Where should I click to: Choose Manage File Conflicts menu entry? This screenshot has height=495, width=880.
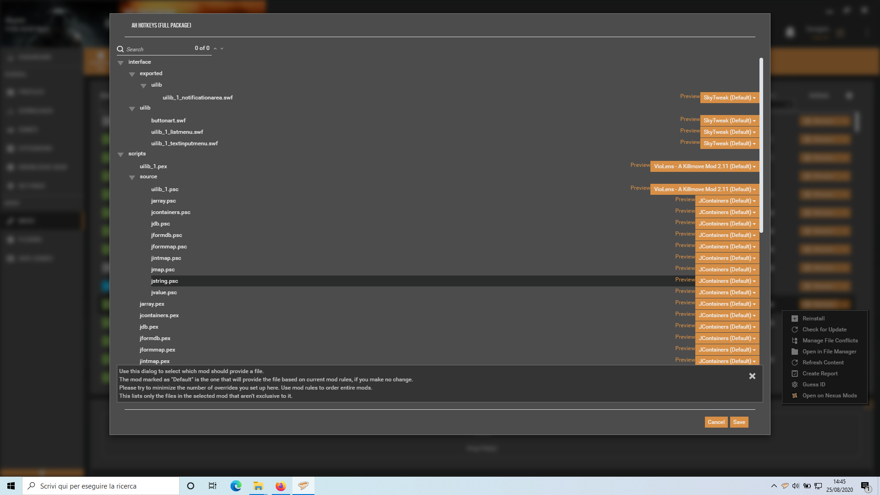pos(830,341)
